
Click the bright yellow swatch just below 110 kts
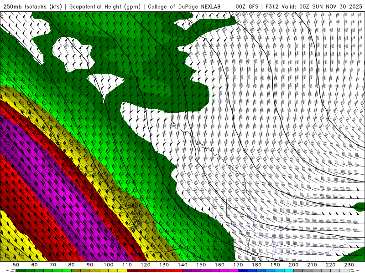pos(122,270)
